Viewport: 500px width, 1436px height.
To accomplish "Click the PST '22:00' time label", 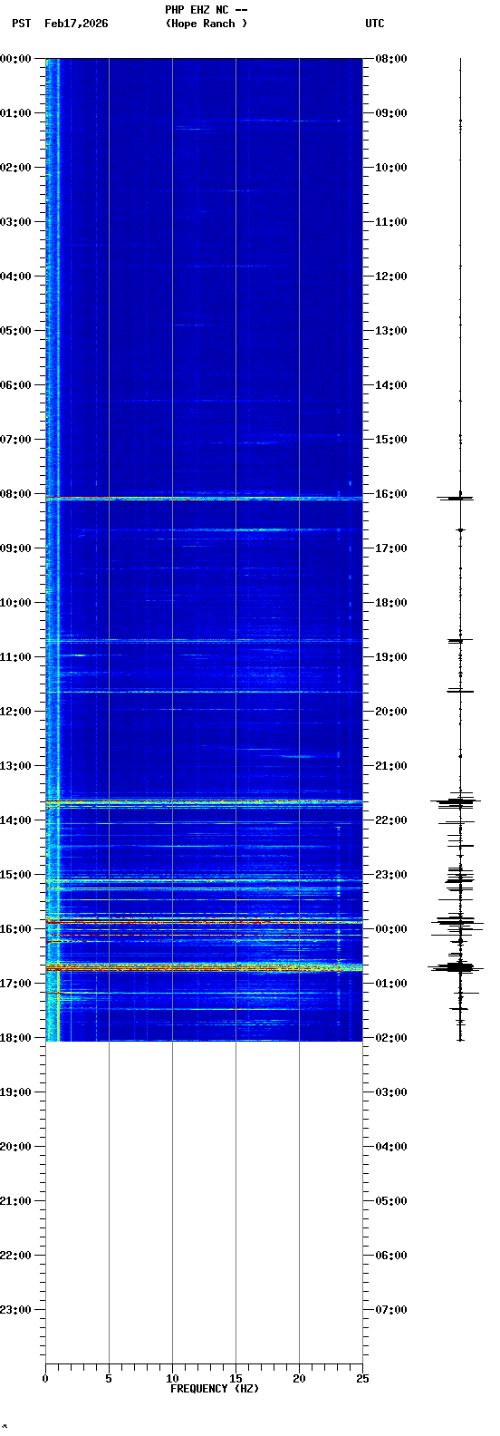I will click(x=16, y=1256).
